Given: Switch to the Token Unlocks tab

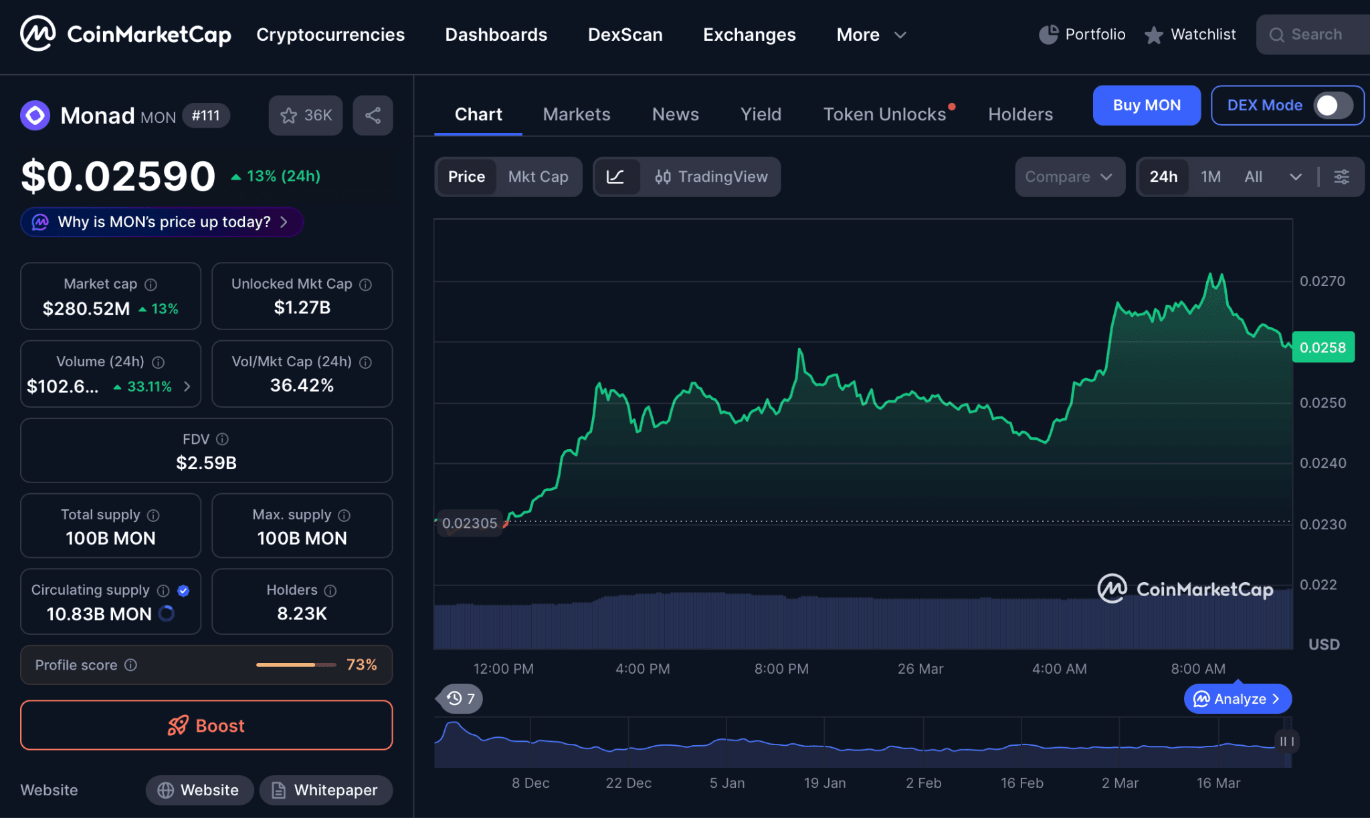Looking at the screenshot, I should [x=886, y=114].
